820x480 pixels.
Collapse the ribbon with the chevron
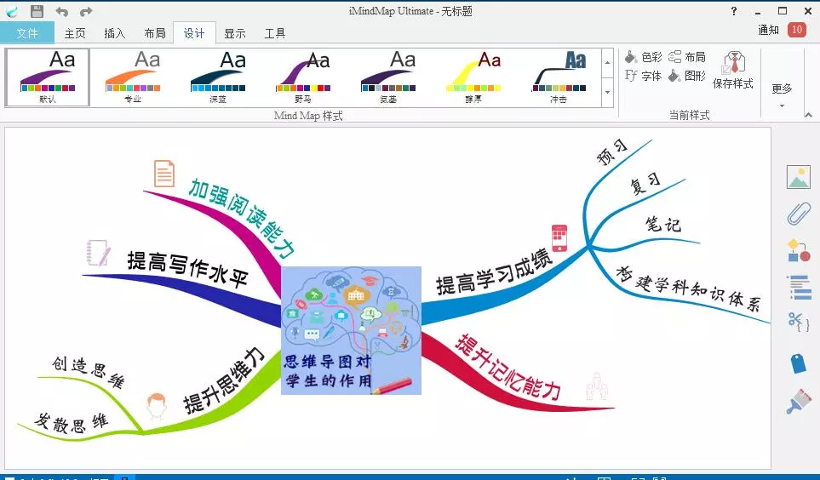pyautogui.click(x=808, y=115)
